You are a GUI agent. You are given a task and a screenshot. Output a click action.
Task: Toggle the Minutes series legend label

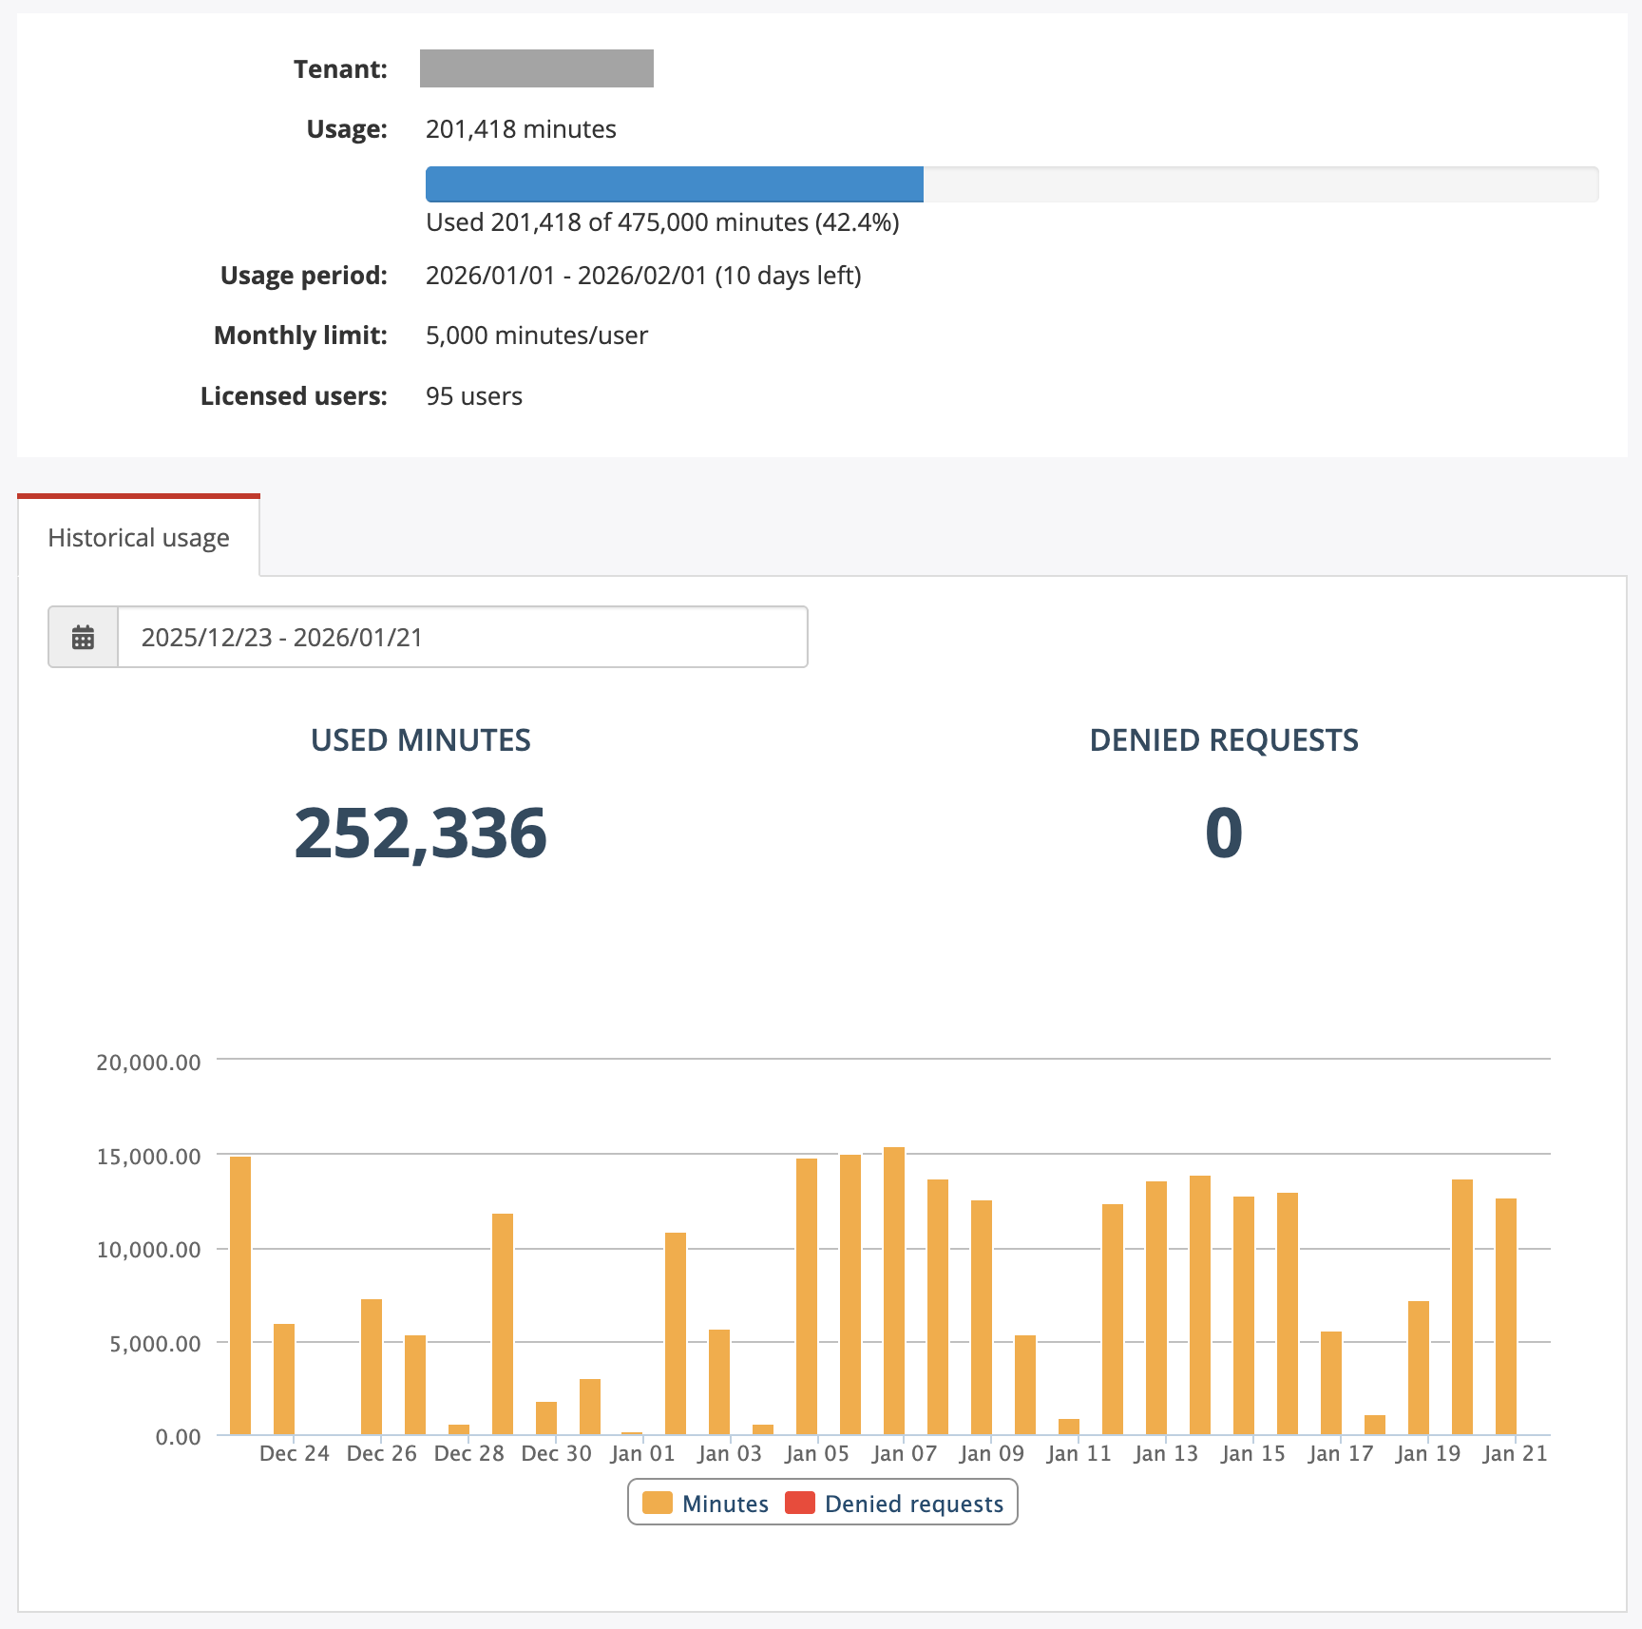(x=725, y=1504)
